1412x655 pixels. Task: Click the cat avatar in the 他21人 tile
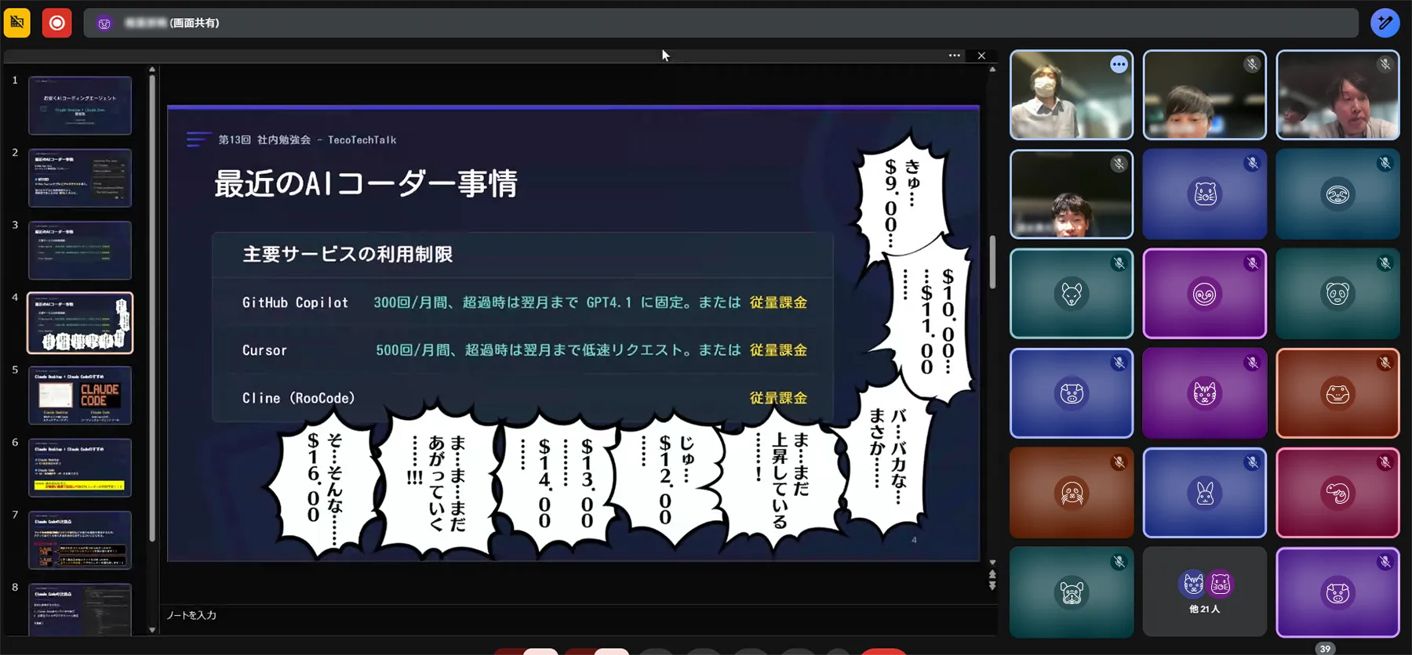coord(1193,584)
